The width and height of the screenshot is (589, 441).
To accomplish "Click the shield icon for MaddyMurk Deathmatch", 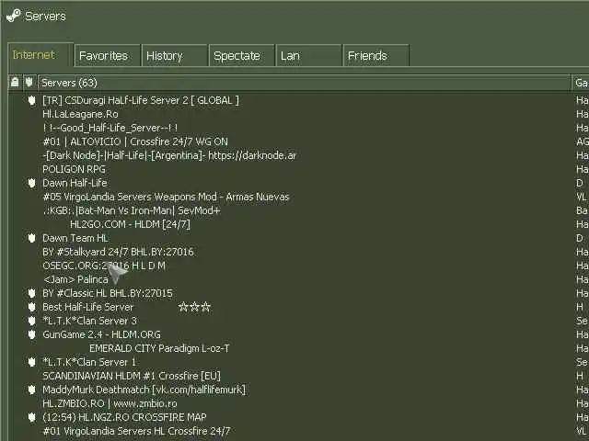I will pos(32,390).
